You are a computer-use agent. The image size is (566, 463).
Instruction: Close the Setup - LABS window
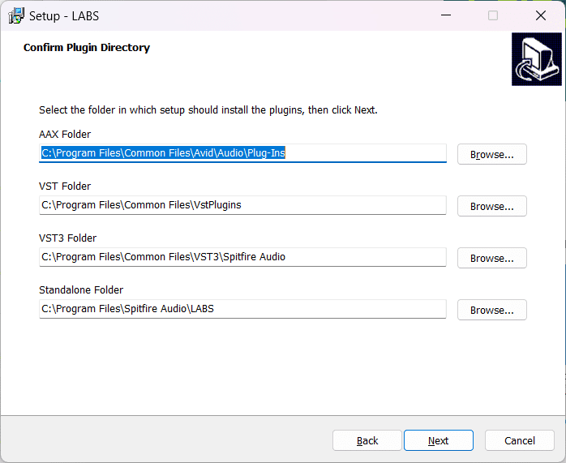click(540, 15)
